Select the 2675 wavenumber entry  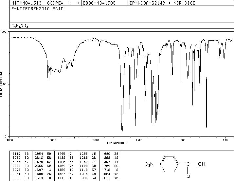tap(39, 162)
